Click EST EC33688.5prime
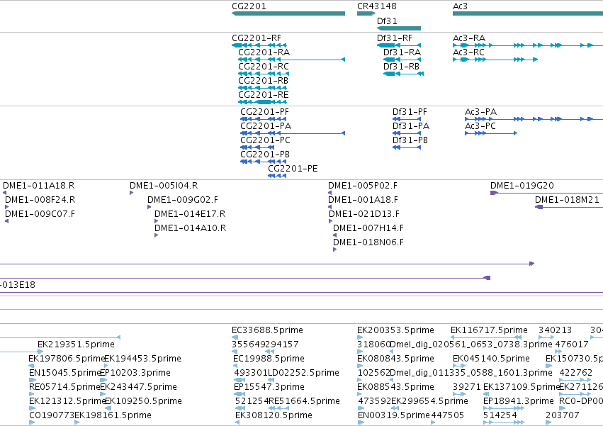 [x=267, y=330]
